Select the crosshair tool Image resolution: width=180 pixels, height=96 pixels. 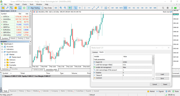(80, 8)
